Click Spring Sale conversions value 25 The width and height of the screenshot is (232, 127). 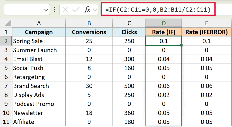(x=89, y=41)
